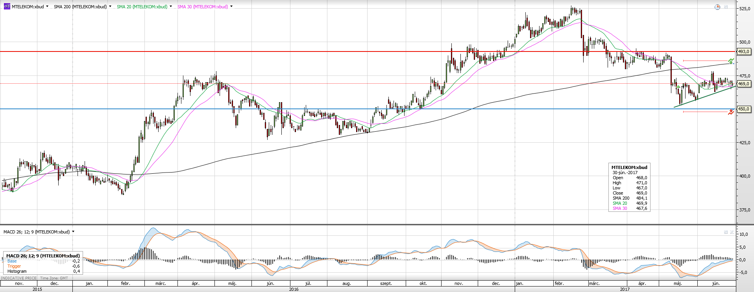Screen dimensions: 754x292
Task: Select the green rising trendline
Action: [704, 97]
